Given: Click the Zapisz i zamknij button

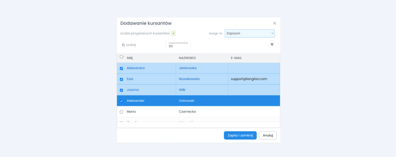Looking at the screenshot, I should [x=240, y=135].
